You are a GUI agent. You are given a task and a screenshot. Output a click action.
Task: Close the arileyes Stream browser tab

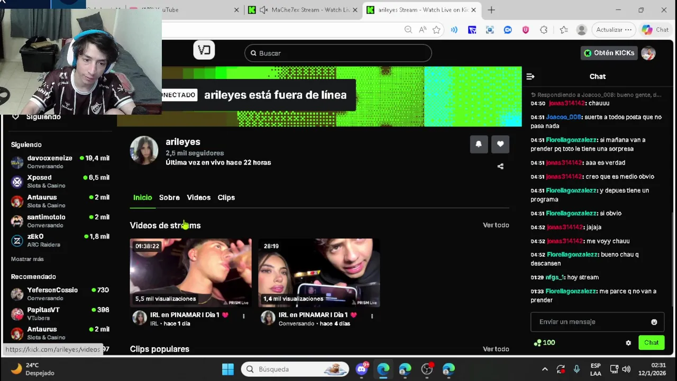point(473,10)
